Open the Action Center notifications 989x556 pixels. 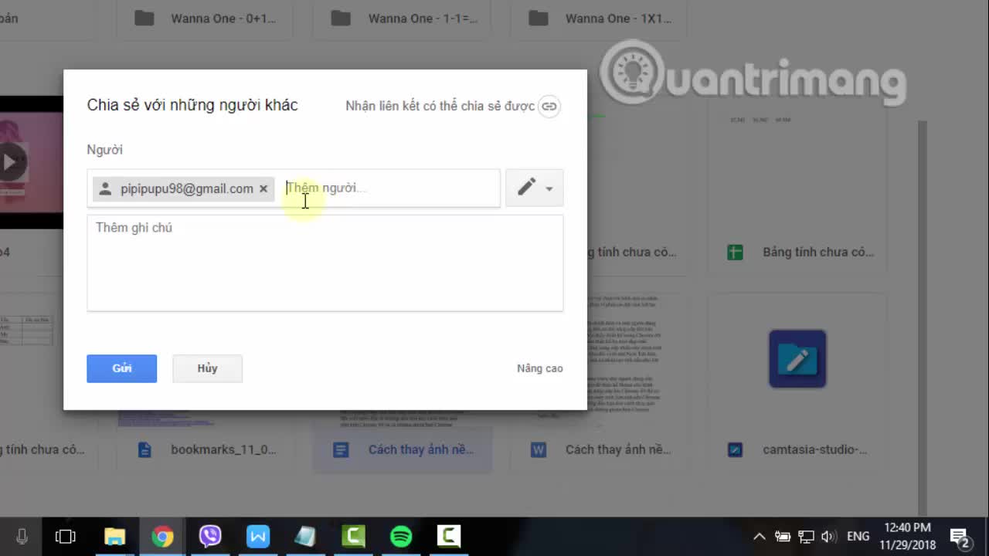pos(960,537)
